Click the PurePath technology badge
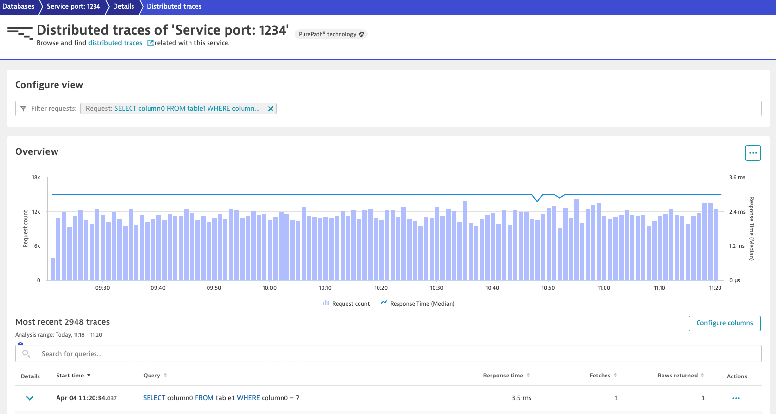The width and height of the screenshot is (776, 414). pos(331,34)
